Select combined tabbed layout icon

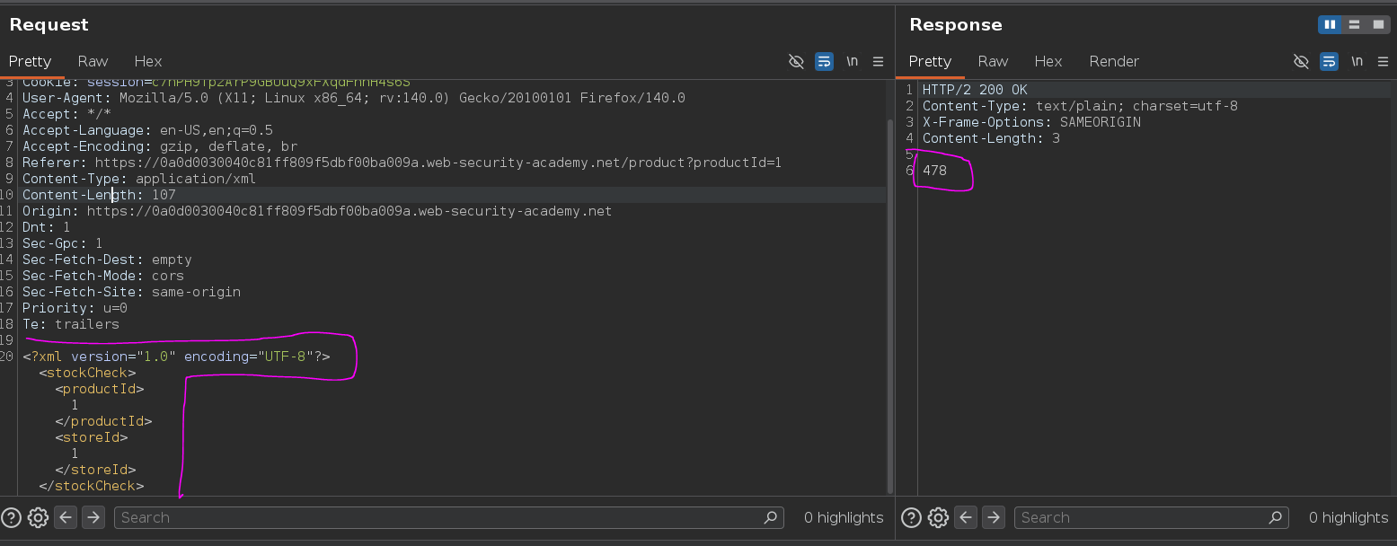click(x=1376, y=24)
